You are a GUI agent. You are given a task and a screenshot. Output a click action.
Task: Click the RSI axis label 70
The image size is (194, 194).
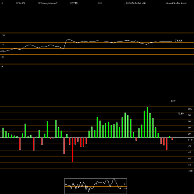[x=3, y=45]
